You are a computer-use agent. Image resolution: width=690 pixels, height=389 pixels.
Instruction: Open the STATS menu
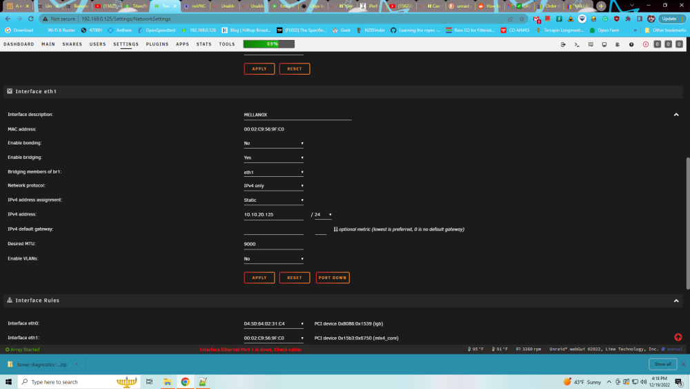tap(204, 44)
